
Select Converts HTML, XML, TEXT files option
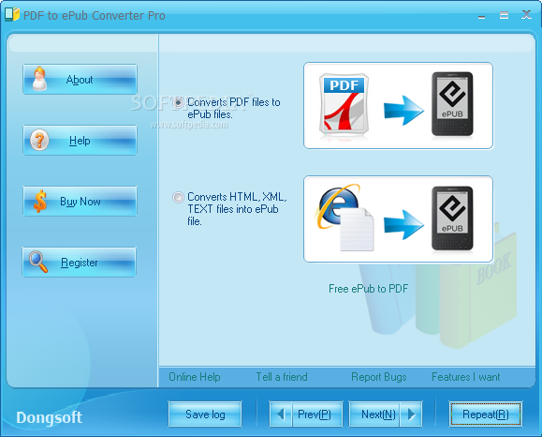coord(178,197)
